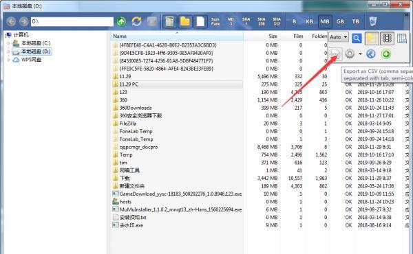The image size is (413, 254).
Task: Select the MB size unit
Action: (325, 21)
